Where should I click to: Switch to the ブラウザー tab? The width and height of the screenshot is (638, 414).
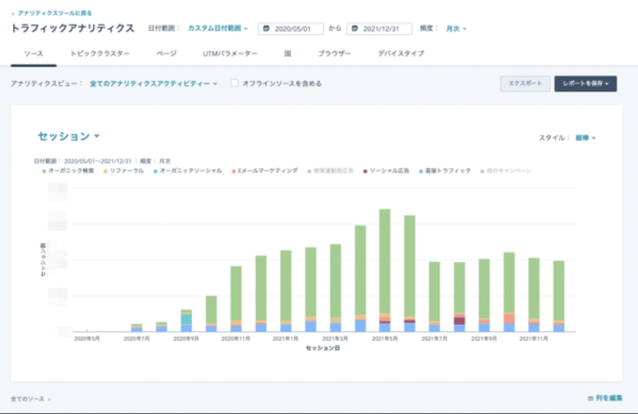coord(335,54)
